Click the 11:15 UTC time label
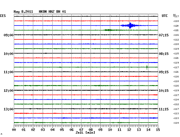180x137 pixels. pyautogui.click(x=164, y=109)
